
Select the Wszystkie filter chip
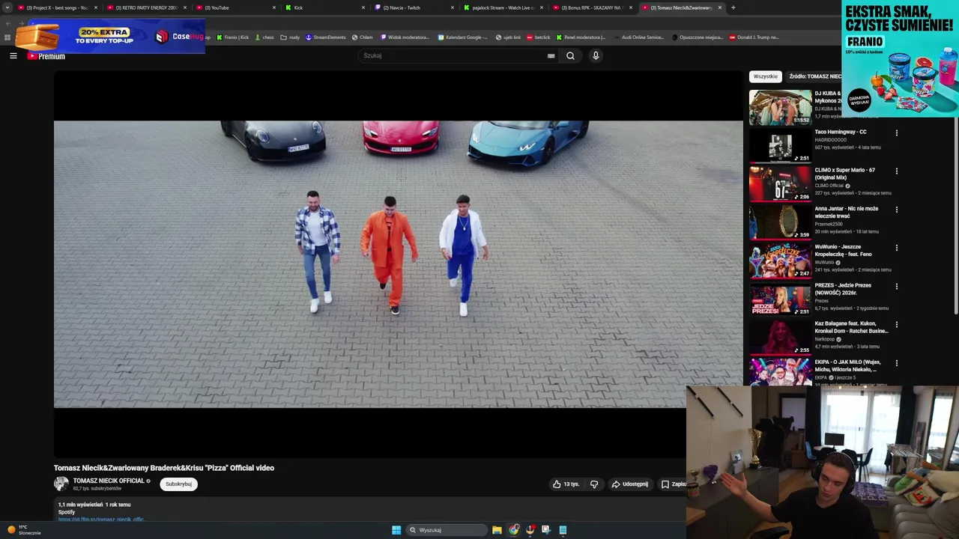coord(765,76)
